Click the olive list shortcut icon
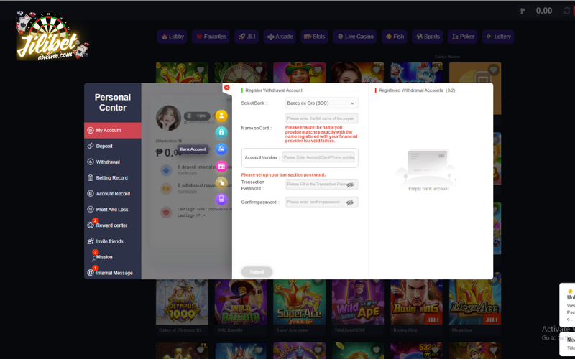575x359 pixels. tap(221, 182)
